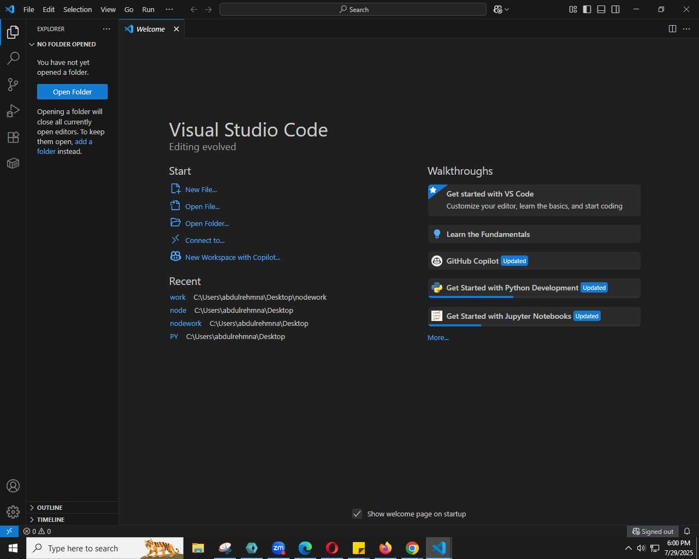This screenshot has height=559, width=699.
Task: Click the VS Code logo in title bar
Action: tap(10, 9)
